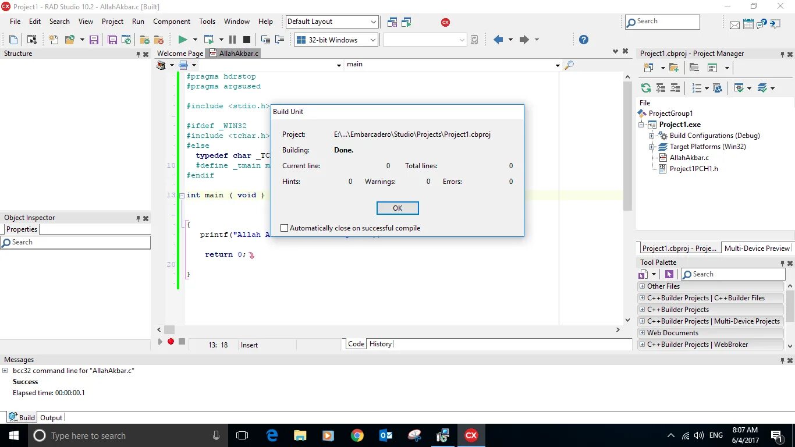Open File Explorer from the taskbar
Screen dimensions: 795x447
[x=300, y=435]
